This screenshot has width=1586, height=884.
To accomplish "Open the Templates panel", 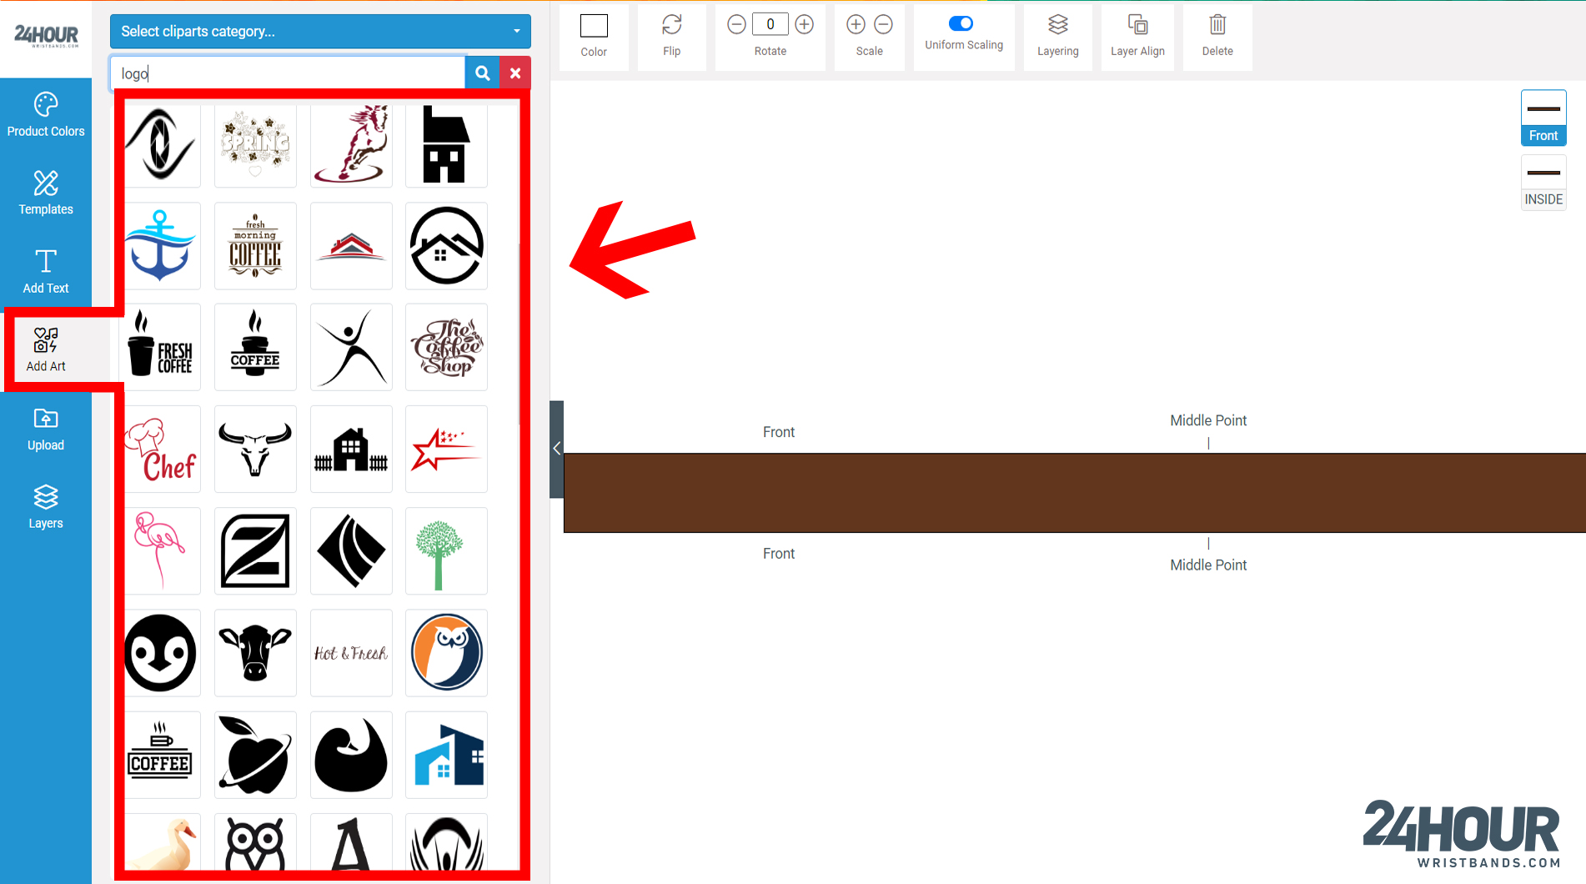I will click(46, 193).
